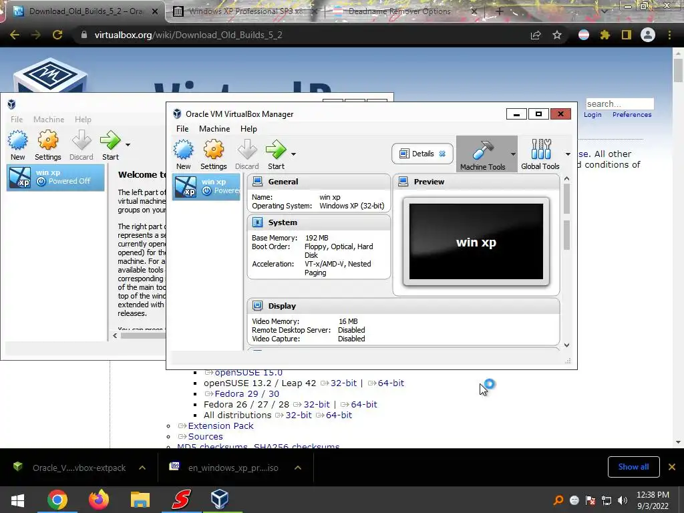Image resolution: width=684 pixels, height=513 pixels.
Task: Open File Explorer from taskbar
Action: coord(140,500)
